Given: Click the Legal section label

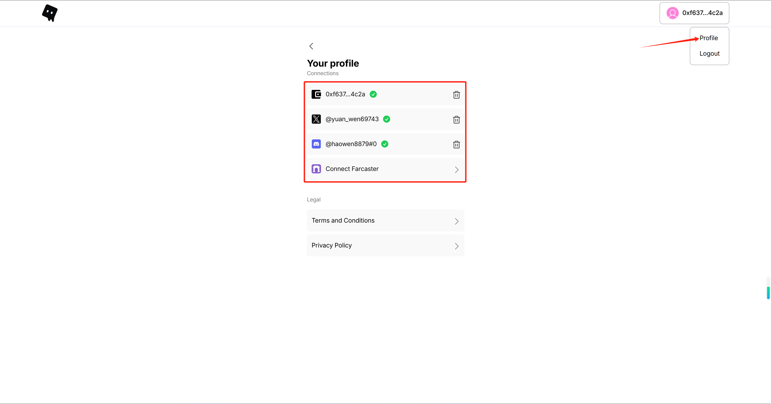Looking at the screenshot, I should point(313,199).
